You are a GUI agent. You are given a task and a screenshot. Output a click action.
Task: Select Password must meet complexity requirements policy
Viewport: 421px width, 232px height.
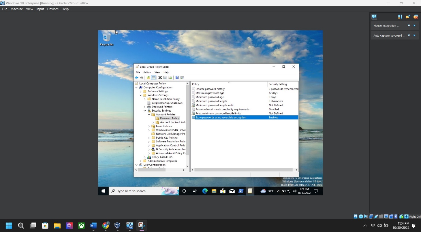(x=222, y=110)
